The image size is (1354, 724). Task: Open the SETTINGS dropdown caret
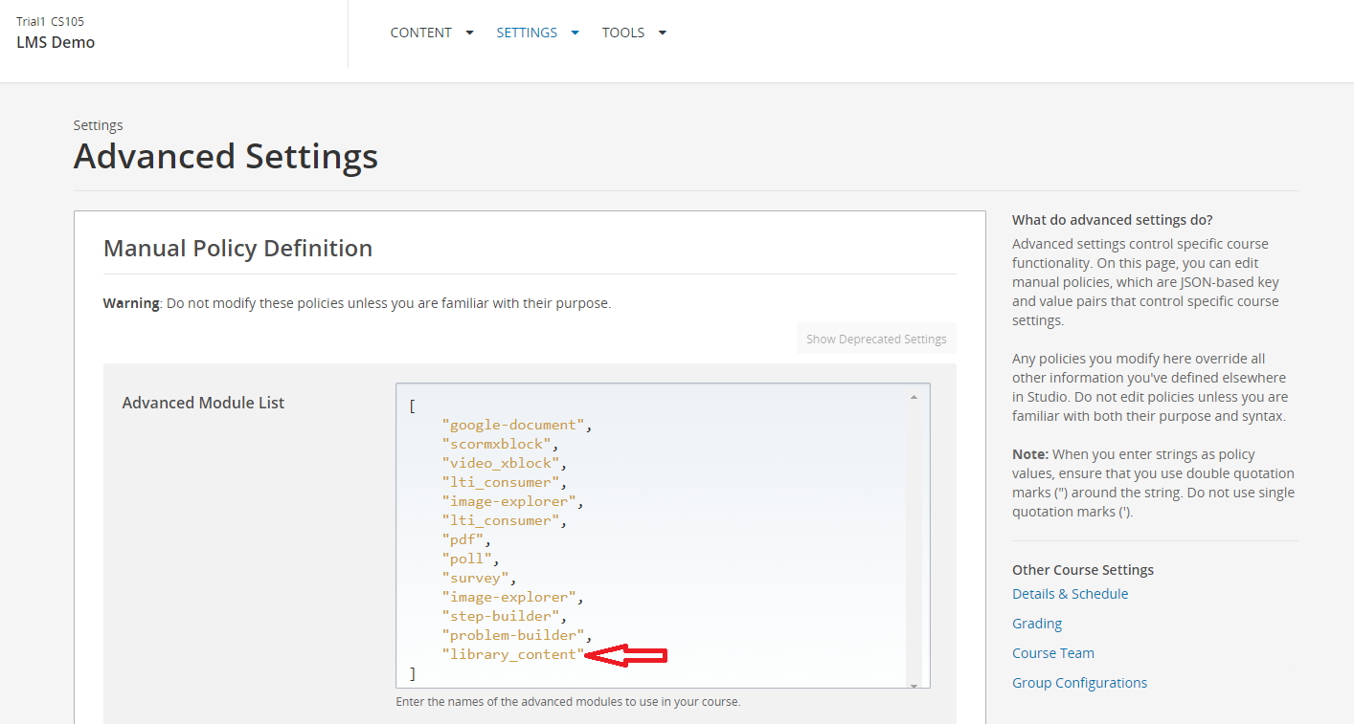[x=575, y=32]
